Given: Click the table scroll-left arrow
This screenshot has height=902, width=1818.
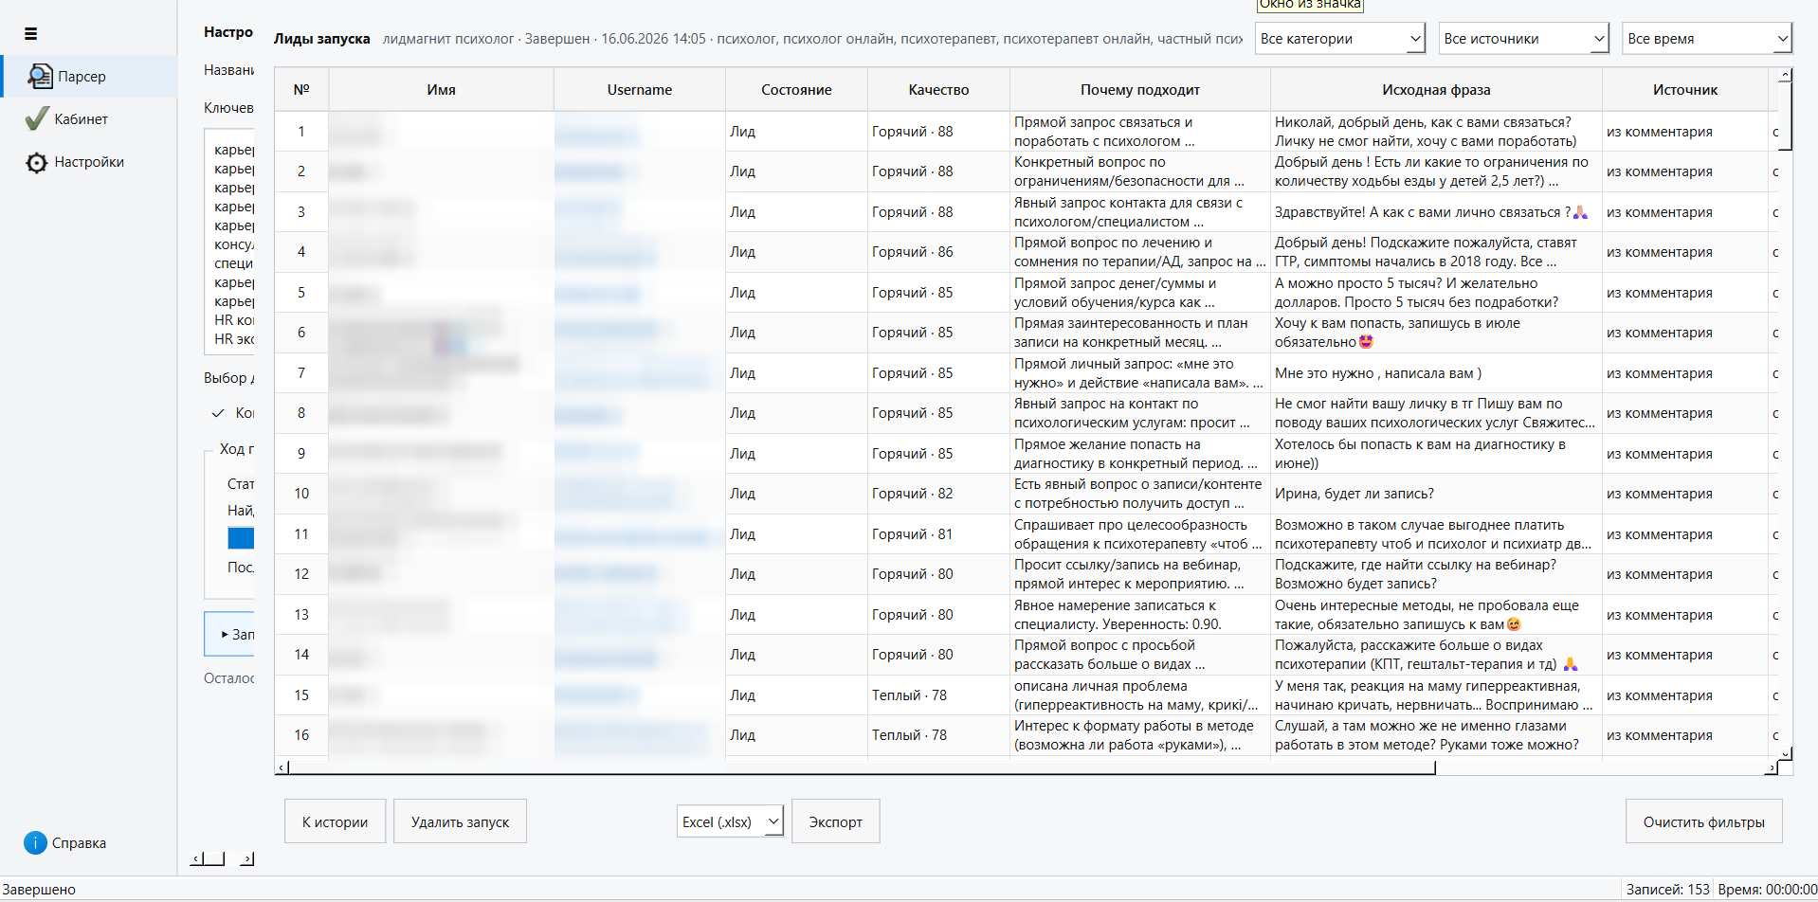Looking at the screenshot, I should (282, 767).
